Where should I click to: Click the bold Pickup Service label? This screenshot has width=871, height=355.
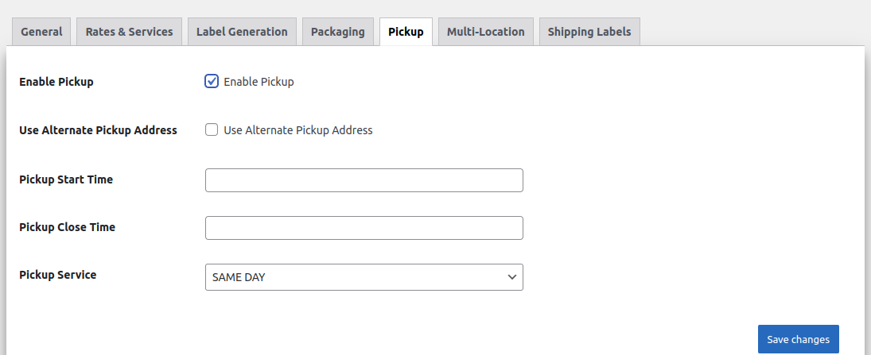tap(57, 275)
